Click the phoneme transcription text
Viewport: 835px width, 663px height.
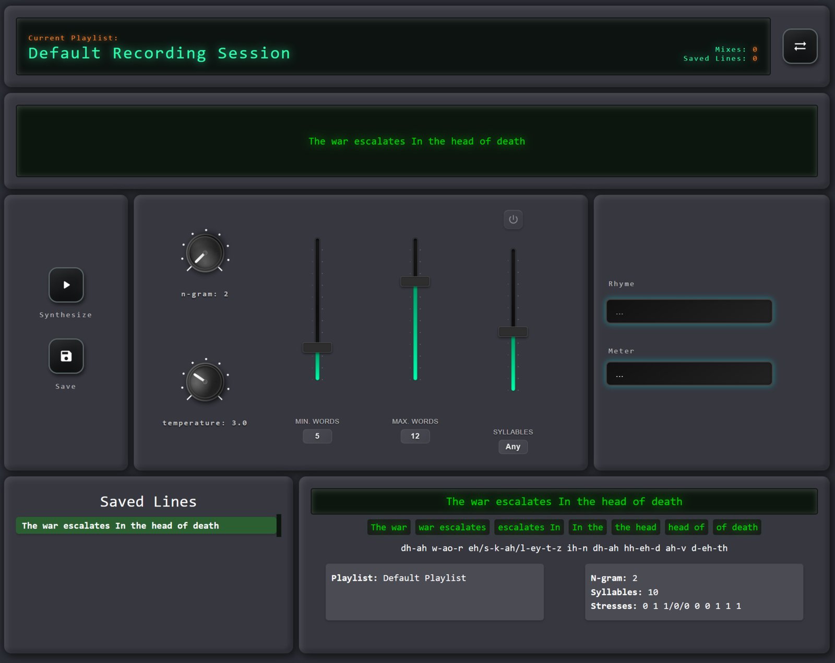pos(564,548)
